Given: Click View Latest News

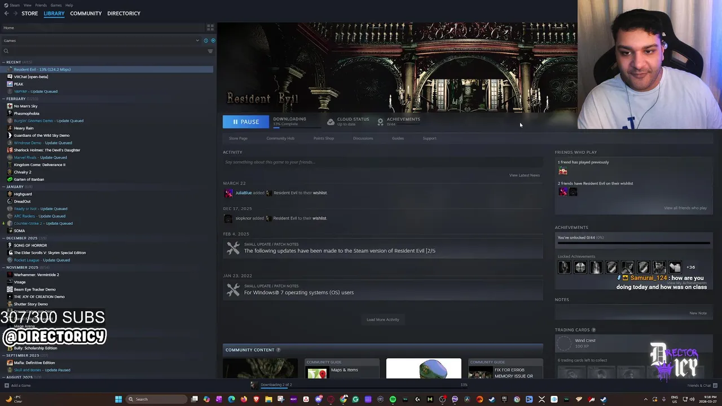Looking at the screenshot, I should coord(525,175).
